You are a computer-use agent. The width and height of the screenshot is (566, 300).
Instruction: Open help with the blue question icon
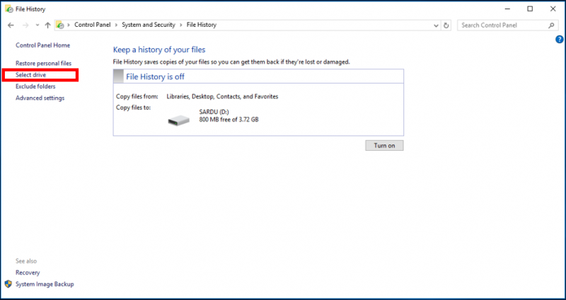click(x=559, y=40)
